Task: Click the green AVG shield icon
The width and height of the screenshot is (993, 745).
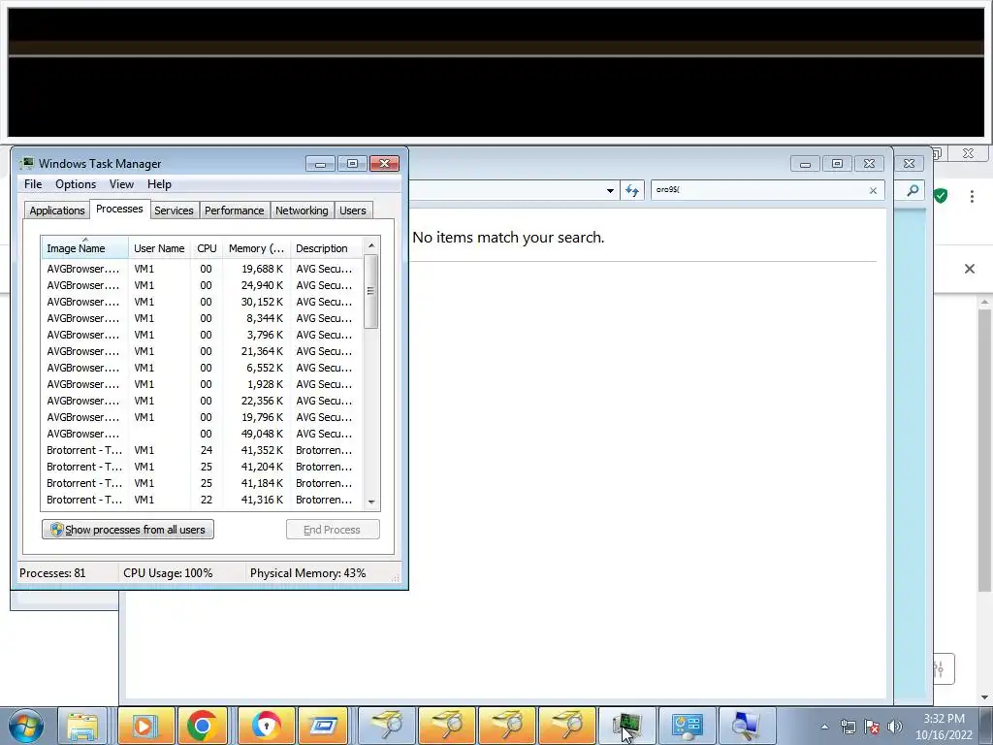Action: tap(941, 196)
